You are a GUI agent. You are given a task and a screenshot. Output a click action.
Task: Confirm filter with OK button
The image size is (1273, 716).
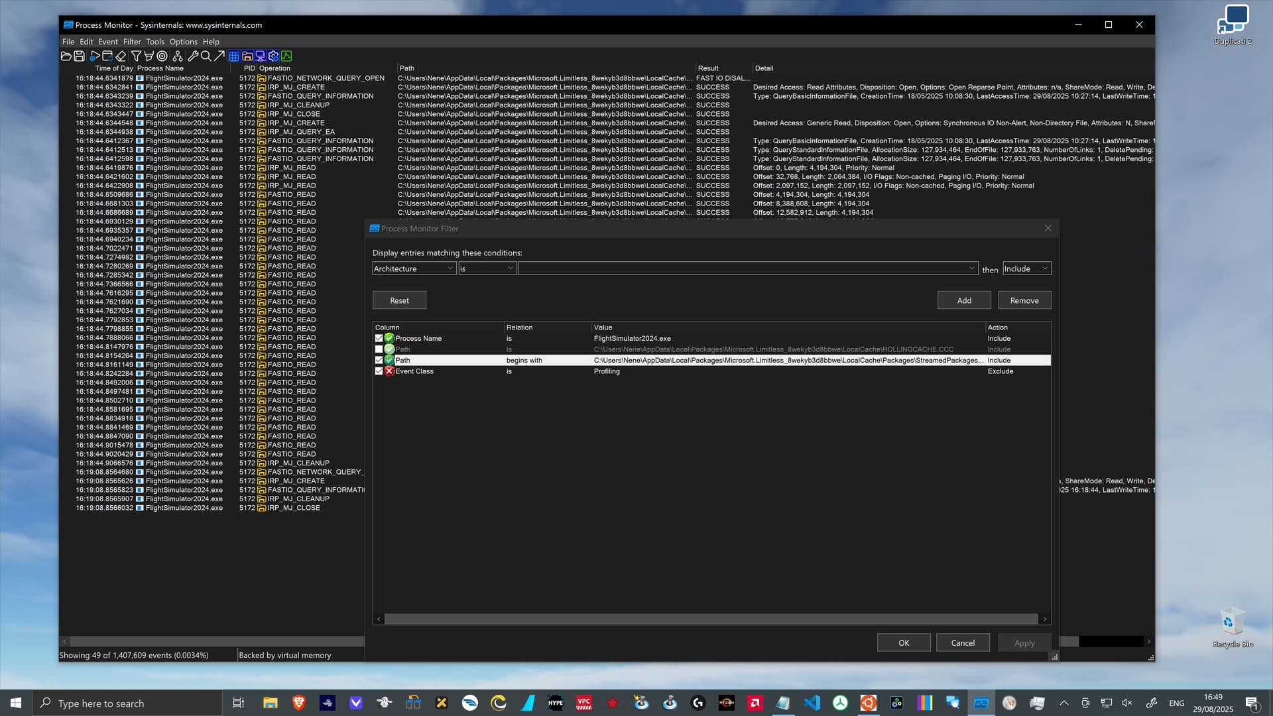pos(904,642)
